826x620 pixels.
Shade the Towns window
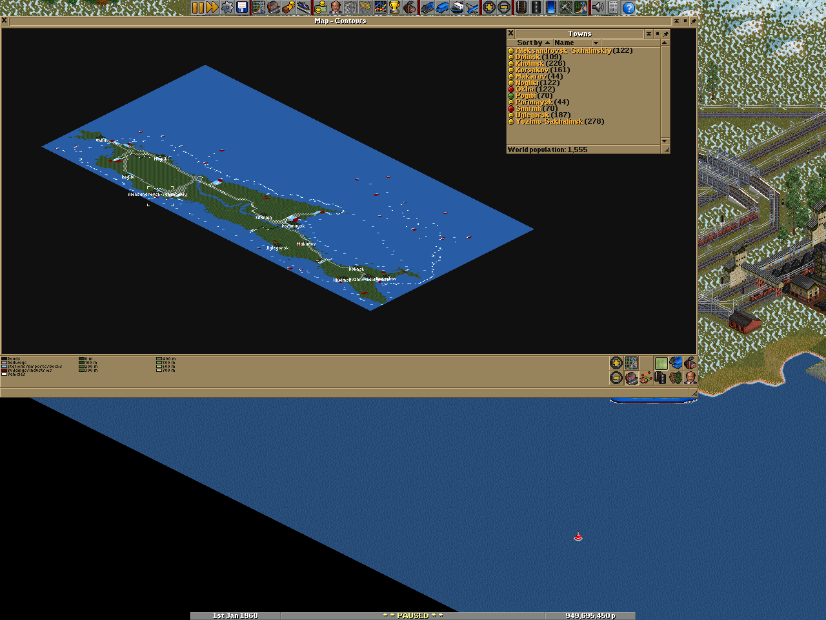pyautogui.click(x=649, y=34)
